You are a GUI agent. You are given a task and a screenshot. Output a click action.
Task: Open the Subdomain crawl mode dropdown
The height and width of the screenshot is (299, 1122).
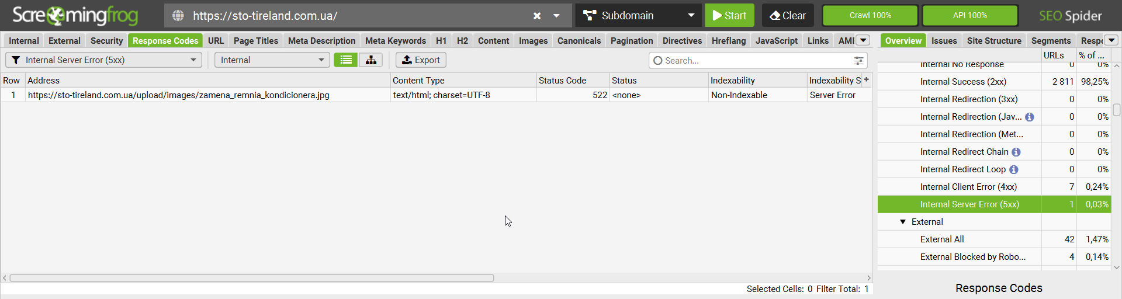click(x=639, y=16)
